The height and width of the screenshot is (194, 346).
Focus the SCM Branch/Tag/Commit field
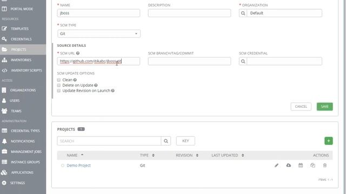tap(190, 61)
